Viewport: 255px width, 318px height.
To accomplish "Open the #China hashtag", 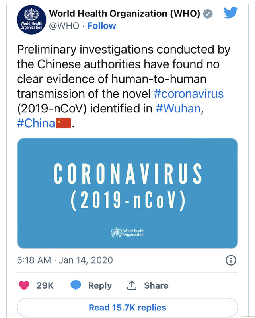I will [x=36, y=123].
